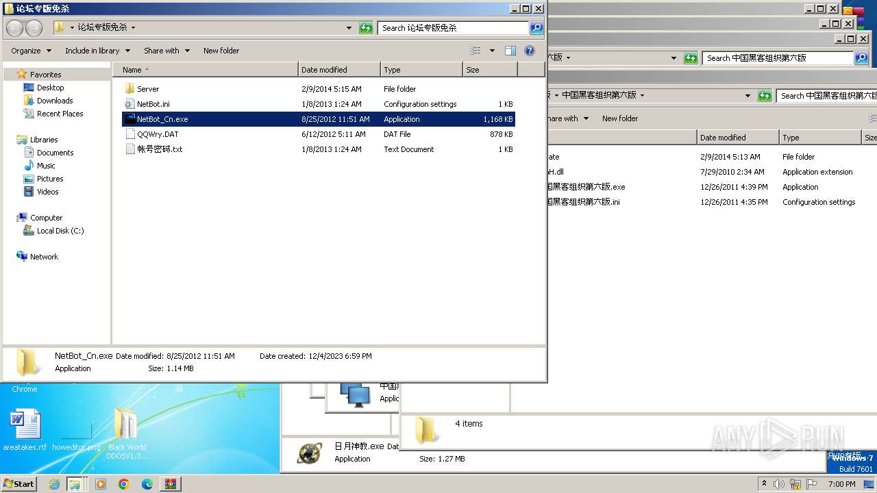Open the Start menu
This screenshot has height=493, width=877.
coord(18,483)
